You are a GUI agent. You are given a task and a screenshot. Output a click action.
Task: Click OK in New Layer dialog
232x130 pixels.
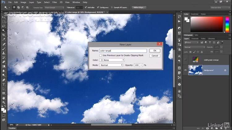coord(155,51)
